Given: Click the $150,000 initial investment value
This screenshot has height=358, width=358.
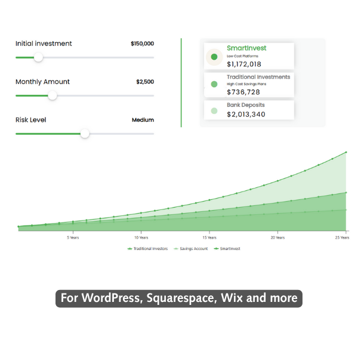Looking at the screenshot, I should tap(142, 44).
